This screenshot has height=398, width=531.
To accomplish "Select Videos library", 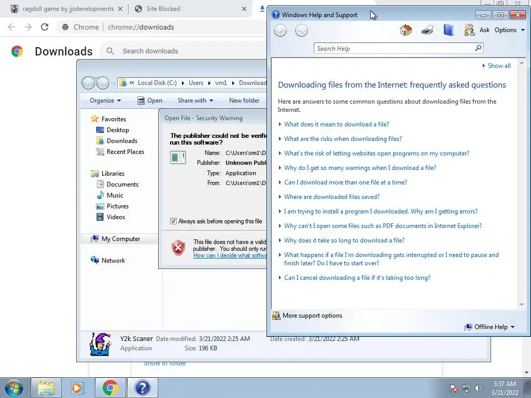I will pos(116,217).
